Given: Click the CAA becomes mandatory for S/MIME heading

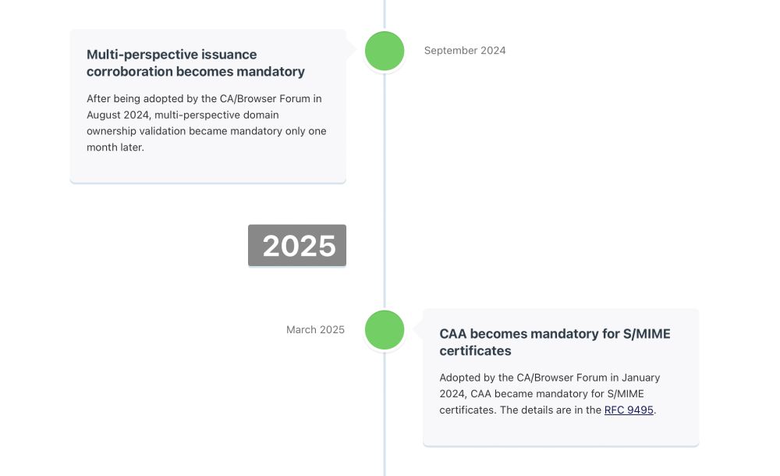Looking at the screenshot, I should pyautogui.click(x=555, y=342).
